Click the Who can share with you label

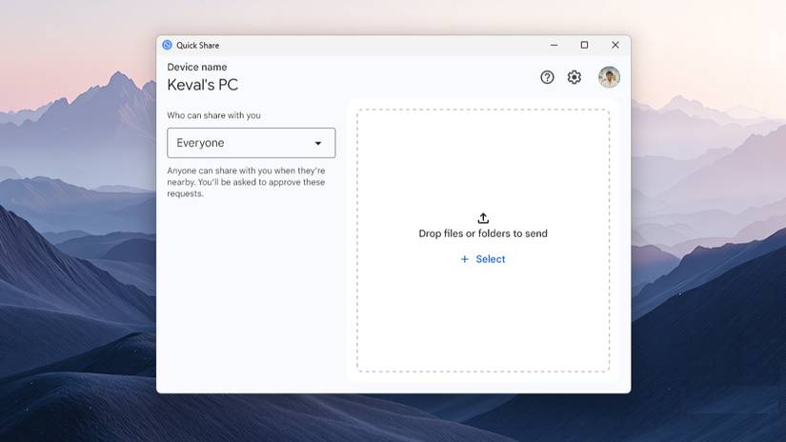[x=213, y=115]
